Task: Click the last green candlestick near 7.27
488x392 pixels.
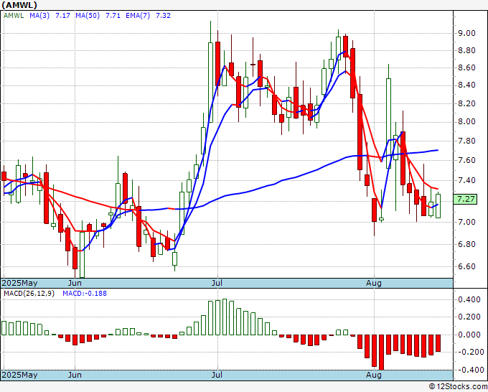Action: [438, 206]
